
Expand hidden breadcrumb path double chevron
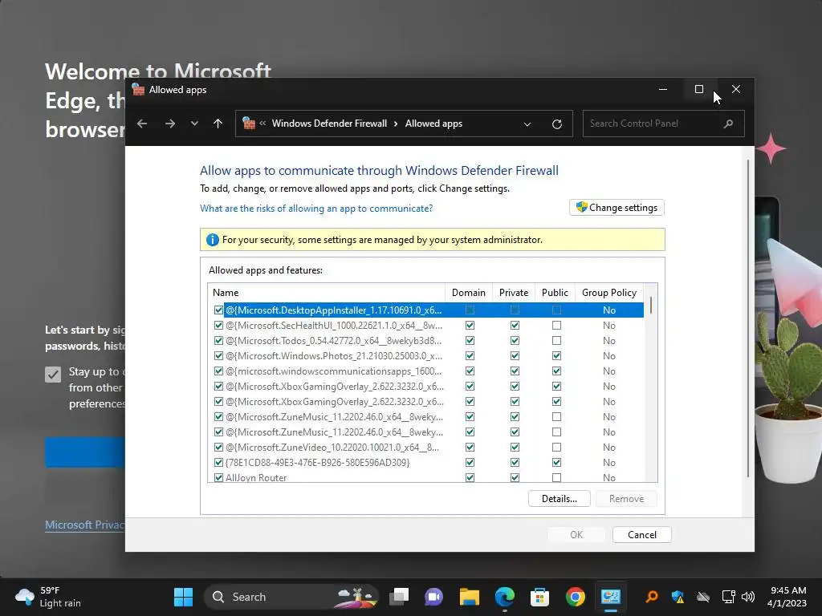262,124
